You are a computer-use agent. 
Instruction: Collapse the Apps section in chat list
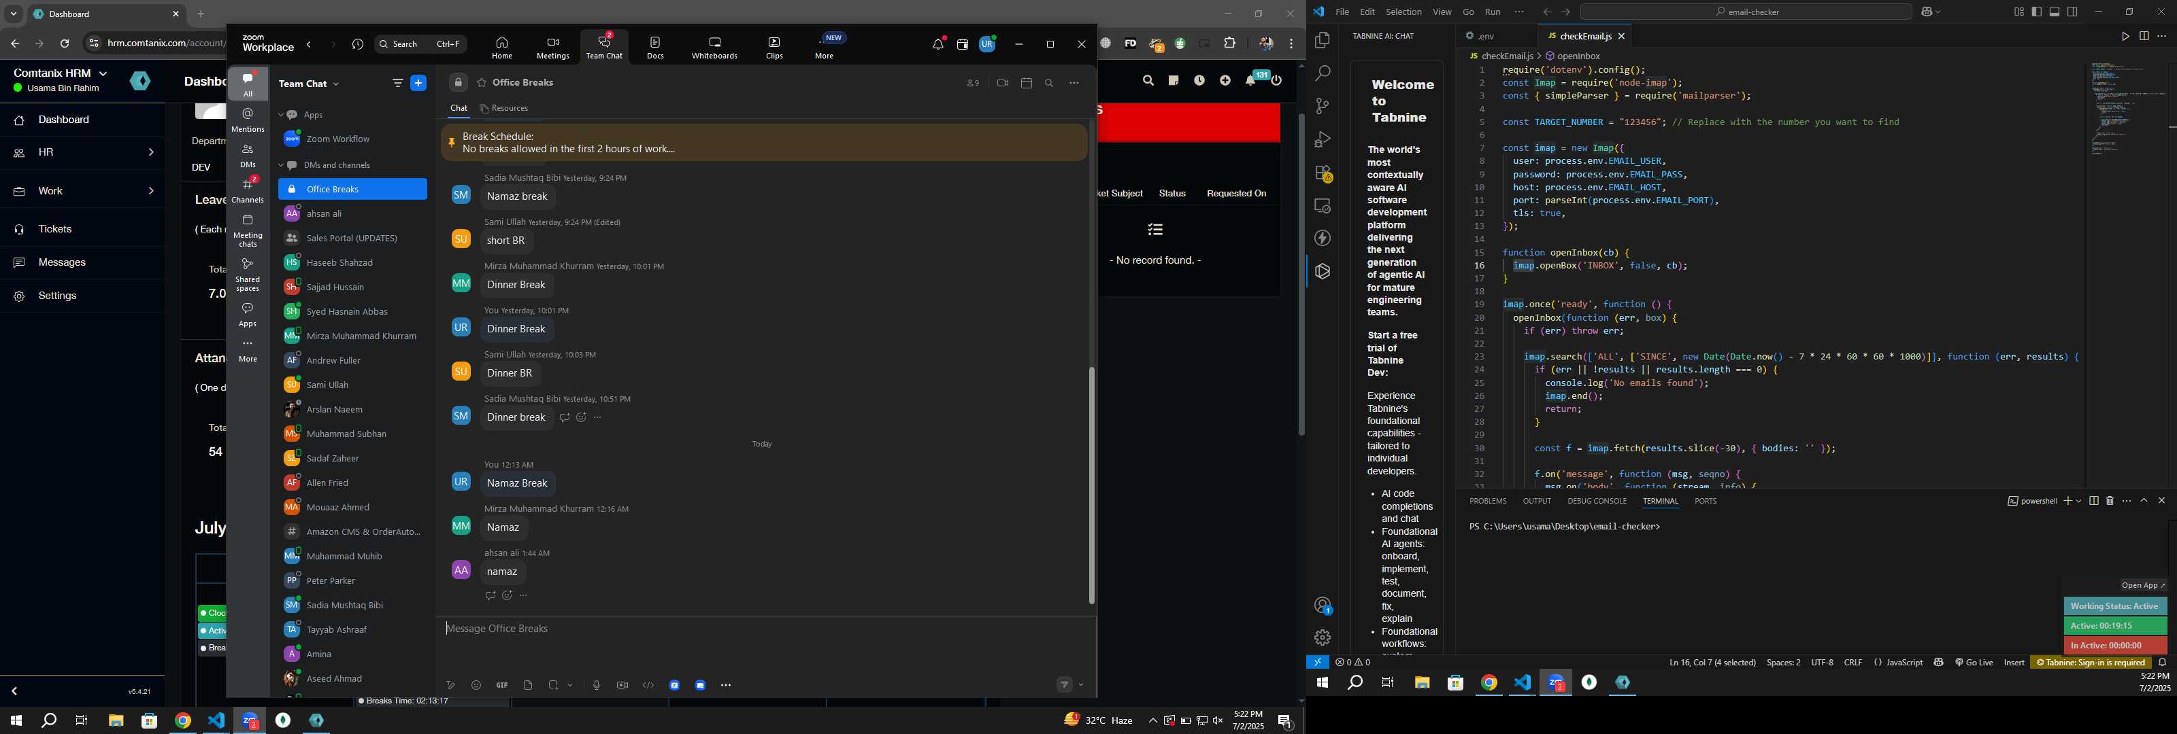click(x=282, y=115)
